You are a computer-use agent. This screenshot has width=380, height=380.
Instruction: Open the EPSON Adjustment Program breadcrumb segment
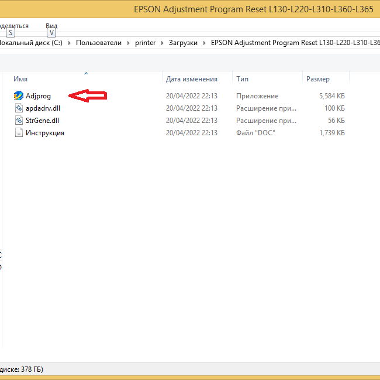[295, 43]
